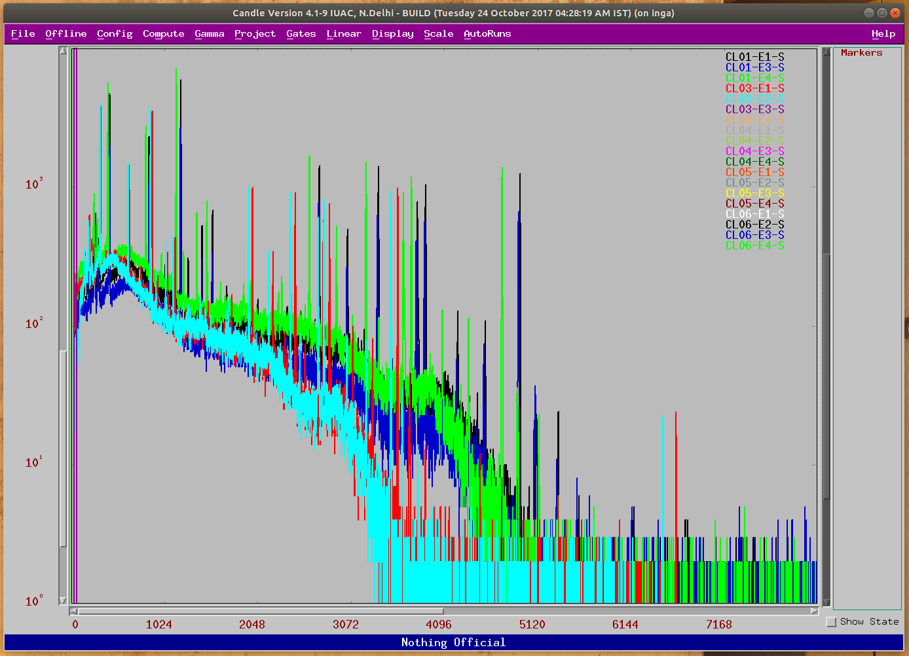Switch scale using the Linear menu

pos(343,33)
